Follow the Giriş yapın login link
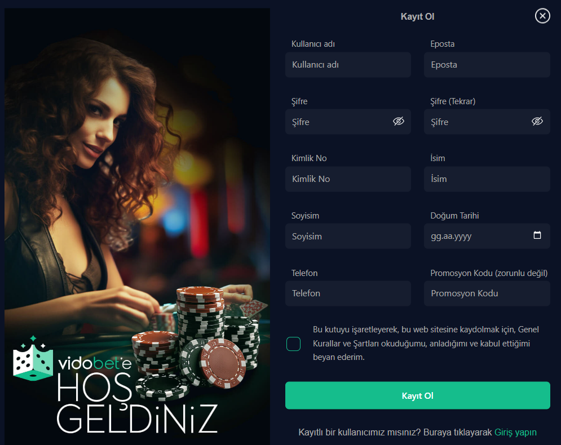Screen dimensions: 561x445 tap(515, 433)
